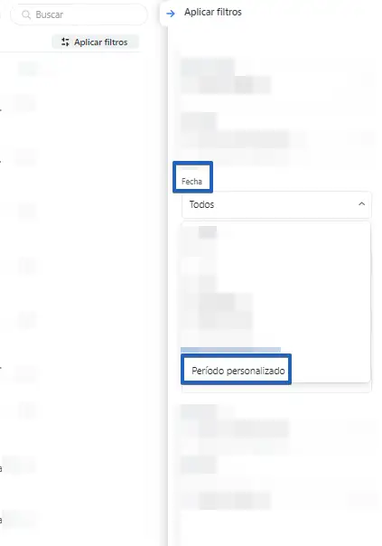This screenshot has width=382, height=546.
Task: Click the blue highlighted bar in dropdown list
Action: tap(230, 350)
